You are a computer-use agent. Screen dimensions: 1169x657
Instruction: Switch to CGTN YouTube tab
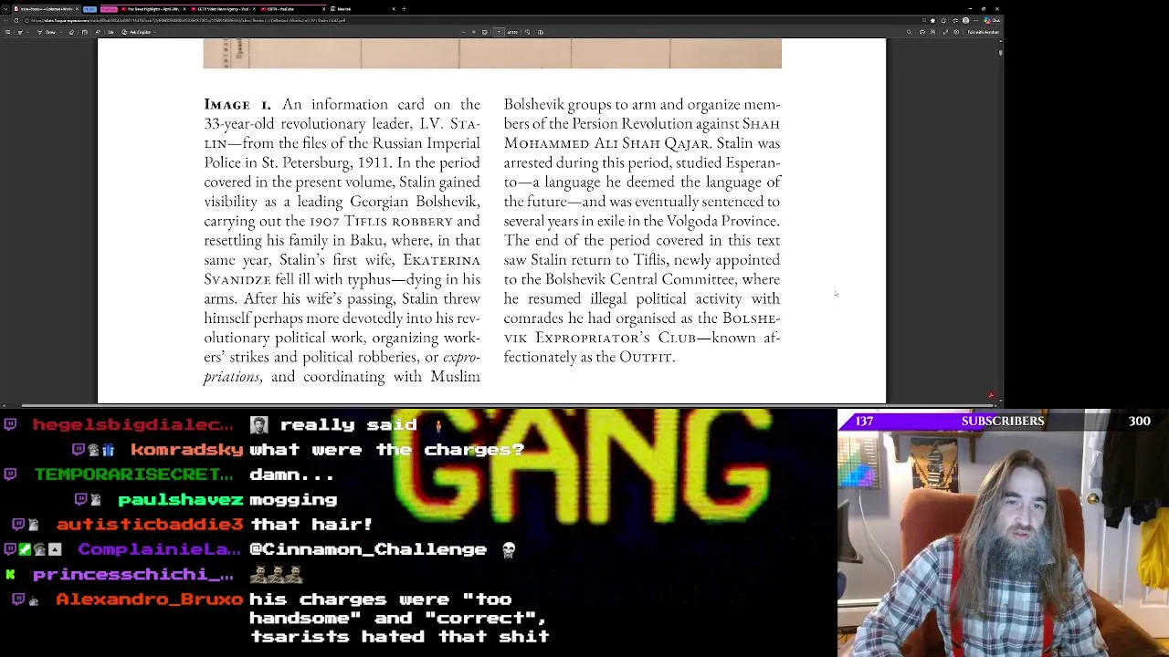point(292,8)
